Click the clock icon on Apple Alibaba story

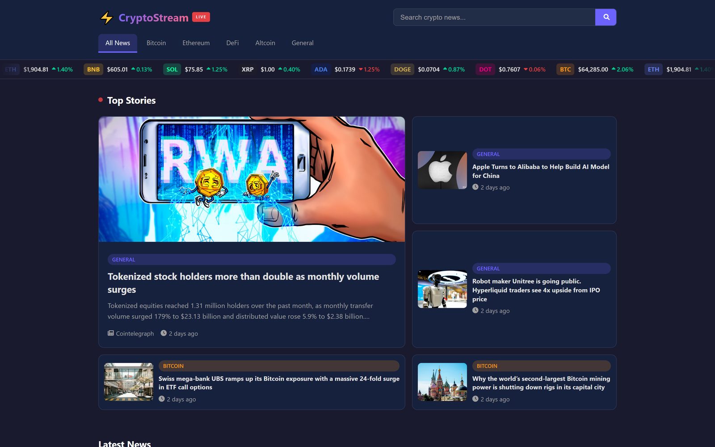click(x=475, y=187)
